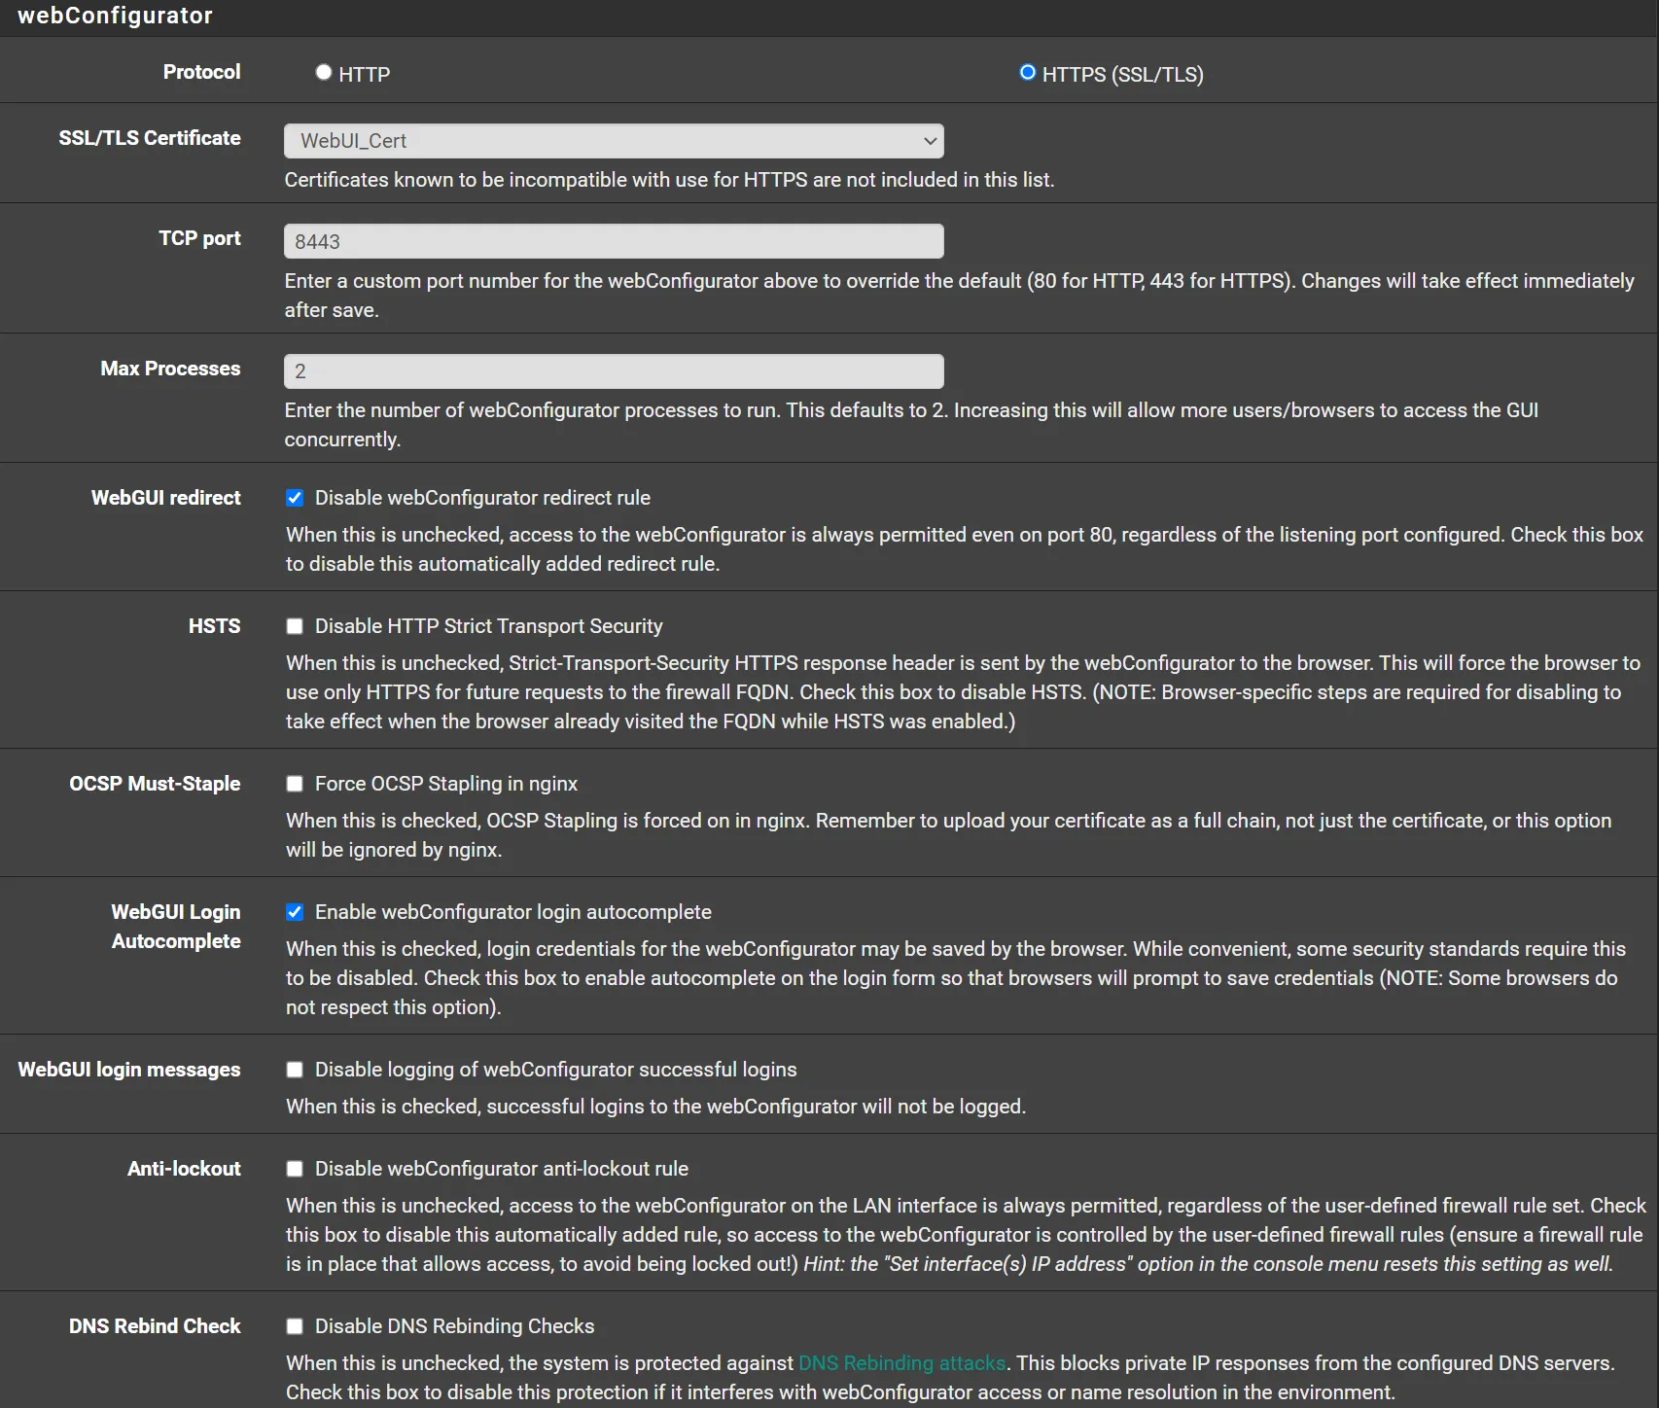Click the Max Processes input field

click(613, 371)
